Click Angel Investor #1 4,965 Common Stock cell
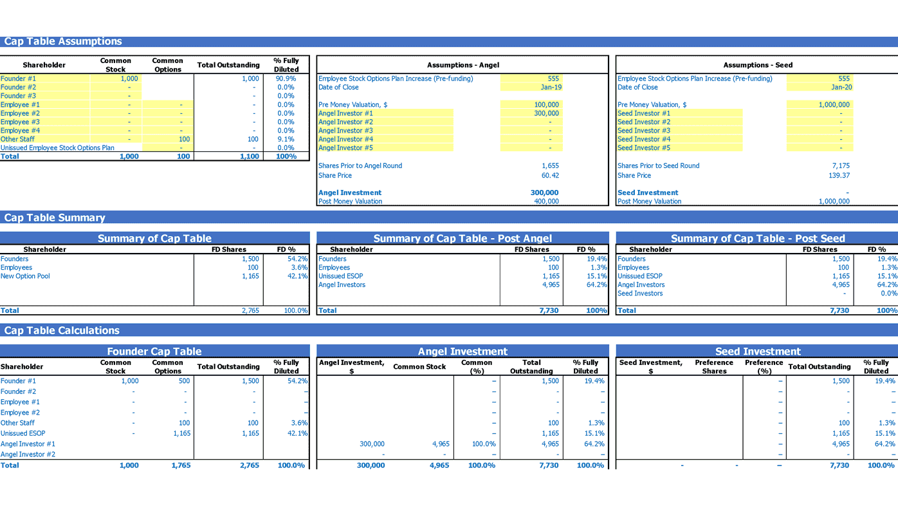The height and width of the screenshot is (506, 898). point(439,444)
